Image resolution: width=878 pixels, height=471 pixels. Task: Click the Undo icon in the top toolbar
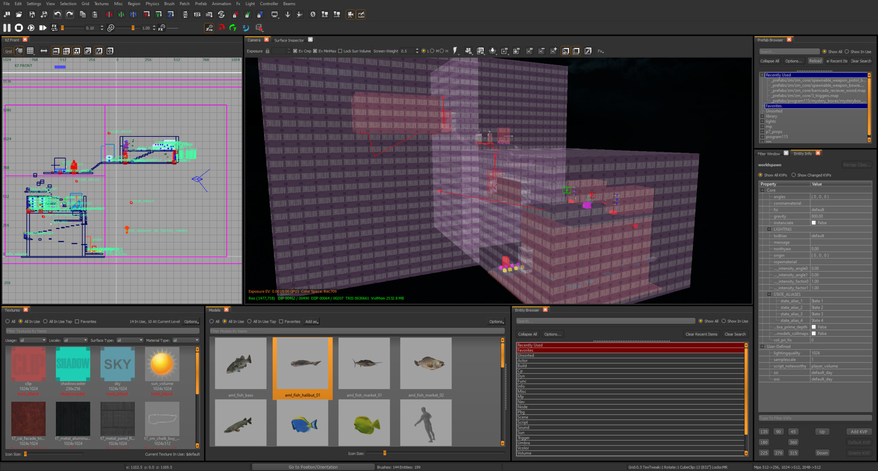(x=57, y=15)
